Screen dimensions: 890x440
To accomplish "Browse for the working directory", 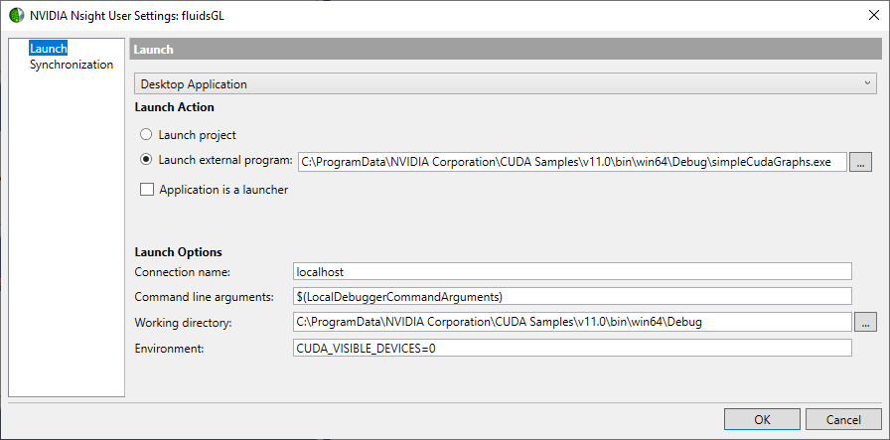I will point(865,323).
